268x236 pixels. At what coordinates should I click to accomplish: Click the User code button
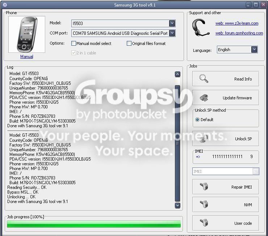tap(226, 223)
